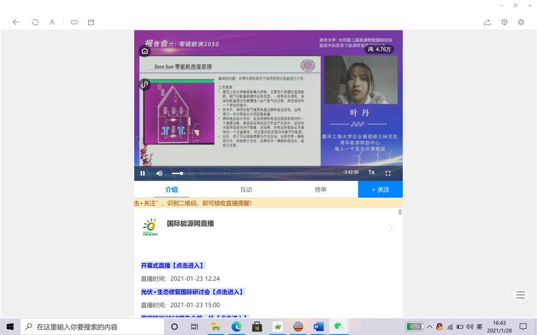
Task: Open the 1x playback speed selector
Action: click(371, 173)
